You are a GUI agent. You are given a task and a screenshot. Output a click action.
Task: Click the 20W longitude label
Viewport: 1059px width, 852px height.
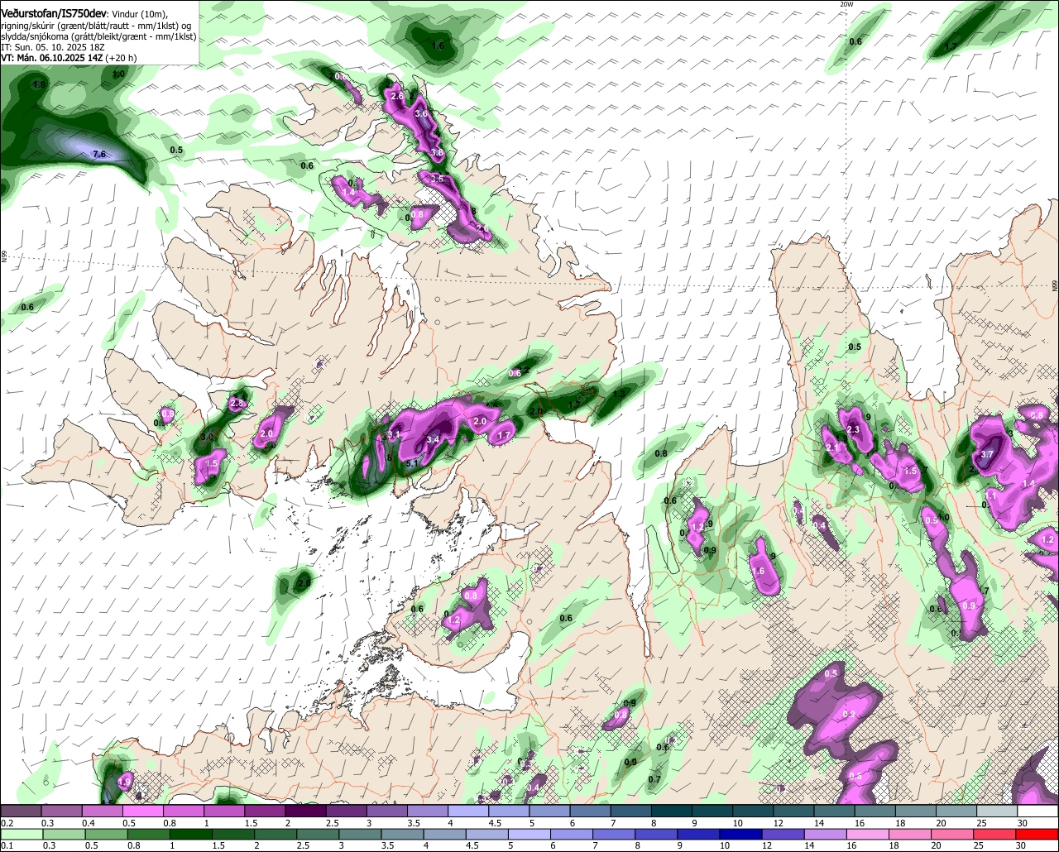[x=846, y=4]
